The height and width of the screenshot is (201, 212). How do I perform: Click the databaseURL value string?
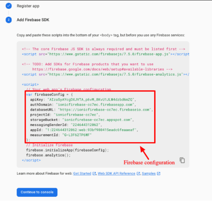point(105,110)
